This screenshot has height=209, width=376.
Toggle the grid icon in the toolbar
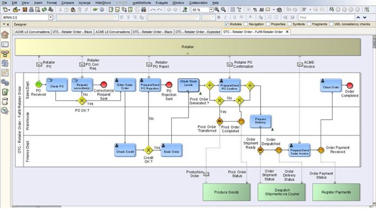coord(232,10)
